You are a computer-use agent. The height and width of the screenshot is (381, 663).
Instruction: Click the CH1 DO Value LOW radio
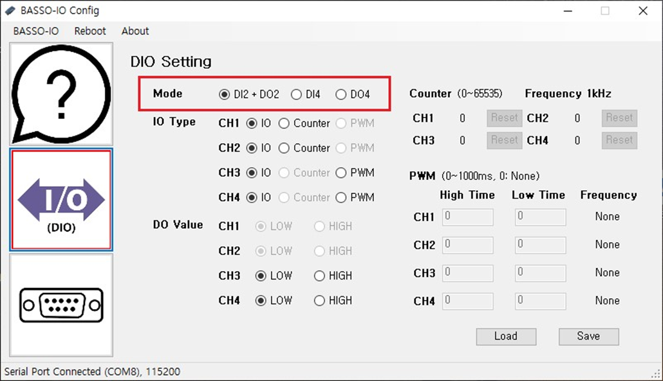274,227
